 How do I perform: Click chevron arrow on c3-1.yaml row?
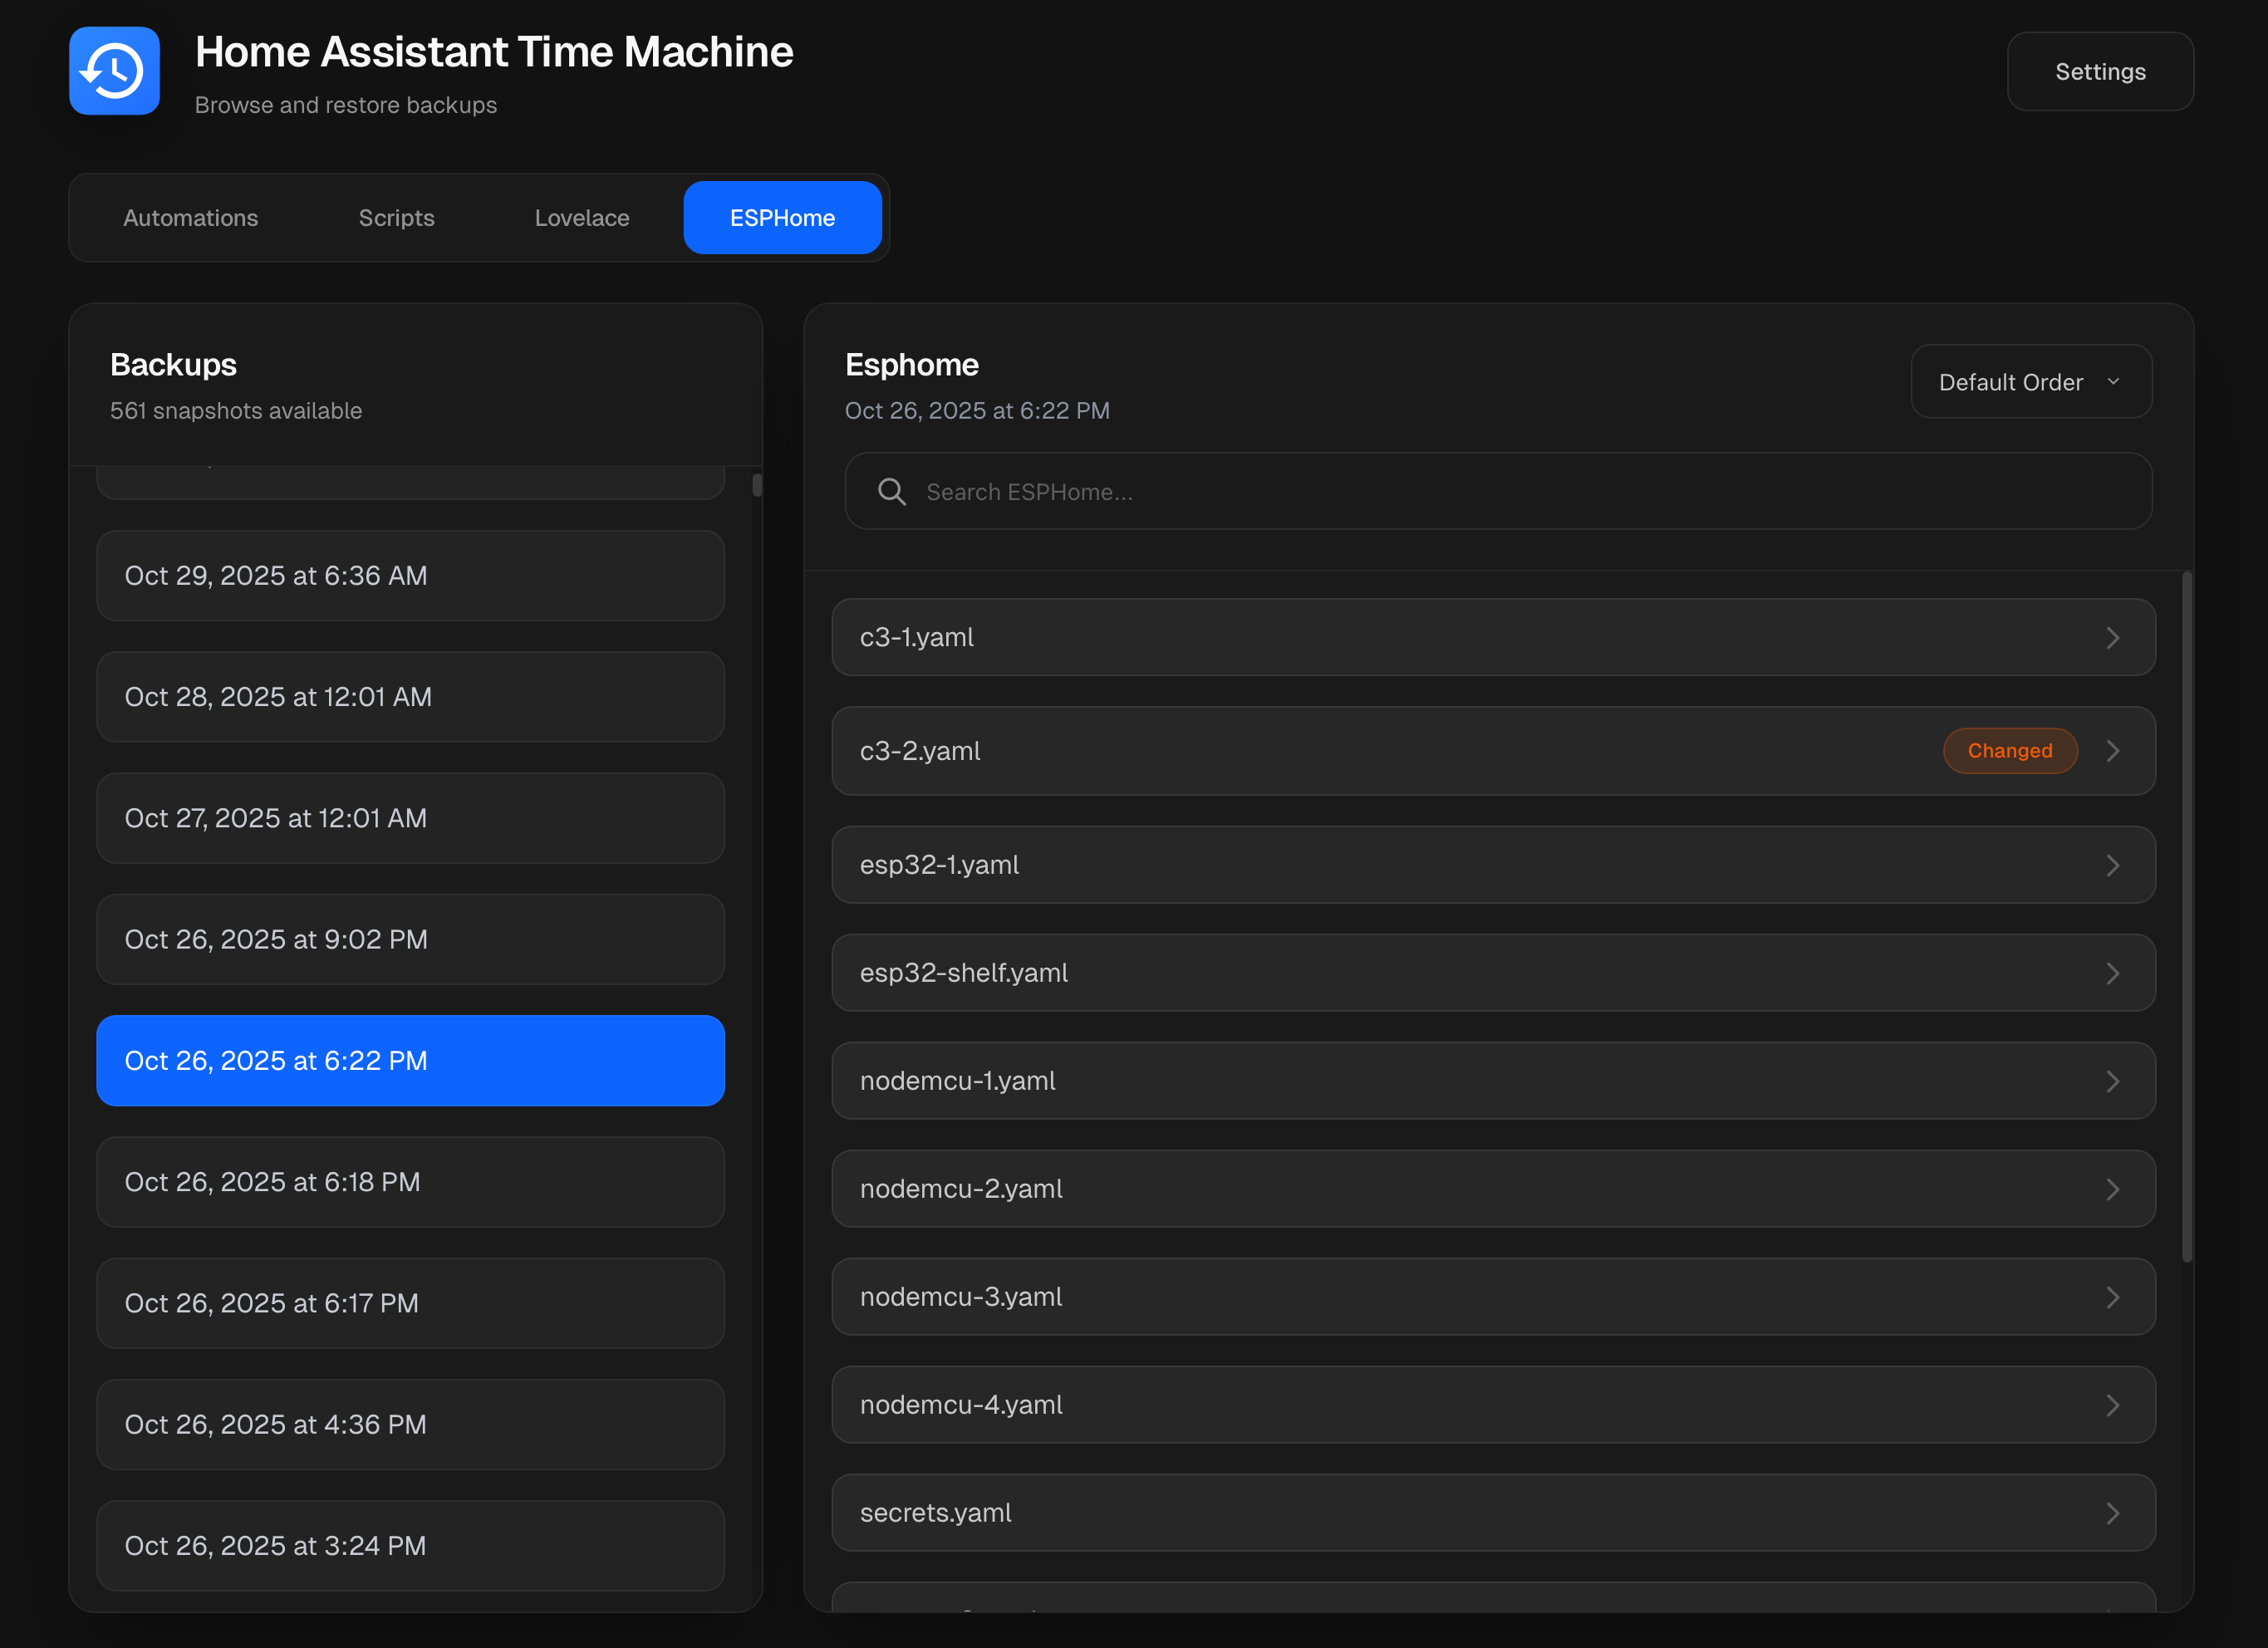2112,637
